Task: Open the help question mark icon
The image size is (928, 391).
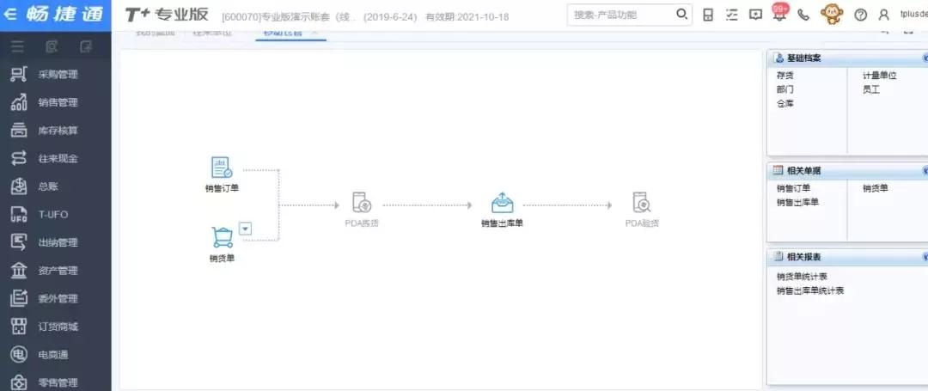Action: [x=860, y=15]
